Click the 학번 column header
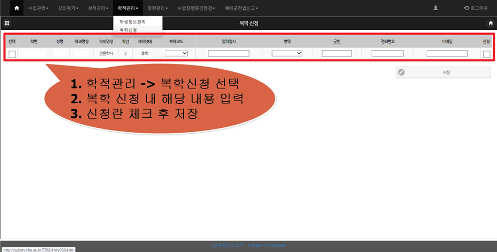The width and height of the screenshot is (497, 252). click(34, 42)
